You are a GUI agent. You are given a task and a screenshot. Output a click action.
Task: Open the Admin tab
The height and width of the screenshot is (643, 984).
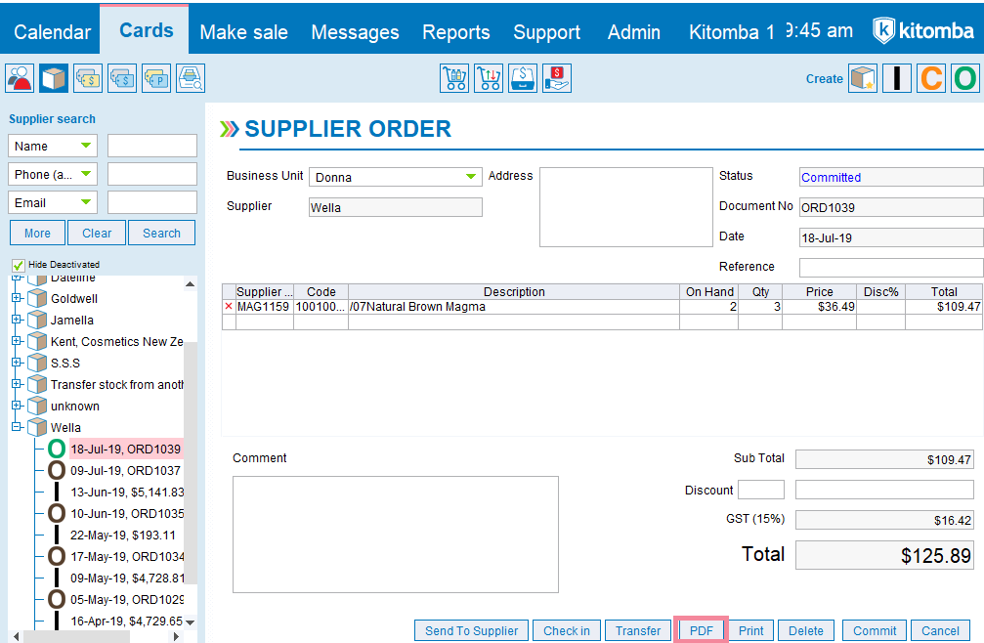tap(634, 32)
